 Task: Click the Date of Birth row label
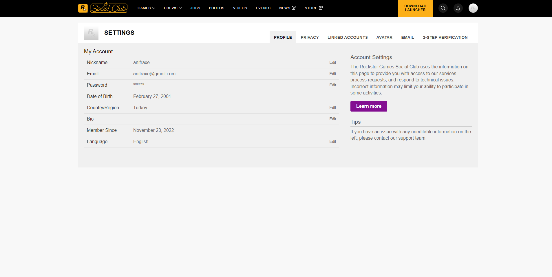tap(100, 96)
